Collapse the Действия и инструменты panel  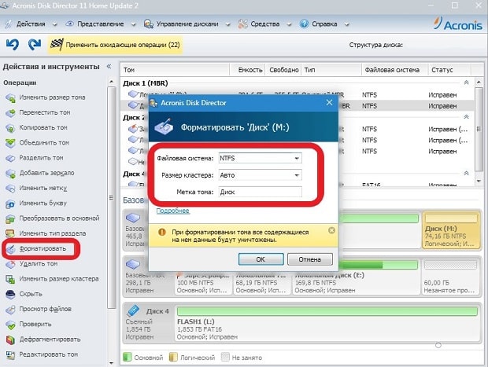pos(109,66)
